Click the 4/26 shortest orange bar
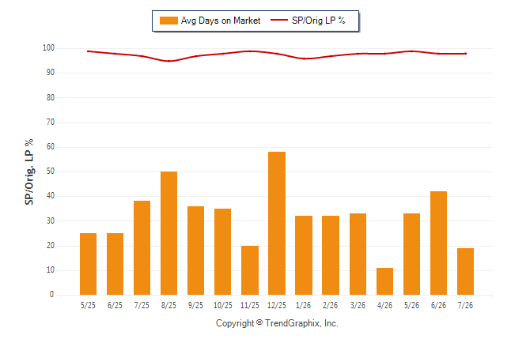Screen dimensions: 511x343 pyautogui.click(x=384, y=281)
